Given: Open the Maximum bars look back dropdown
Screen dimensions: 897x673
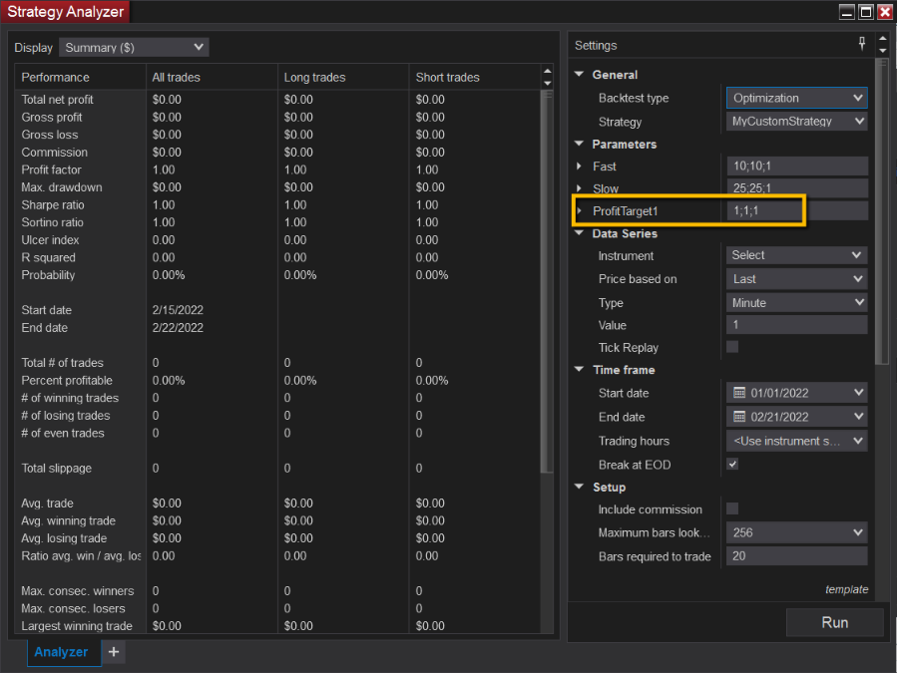Looking at the screenshot, I should 797,532.
